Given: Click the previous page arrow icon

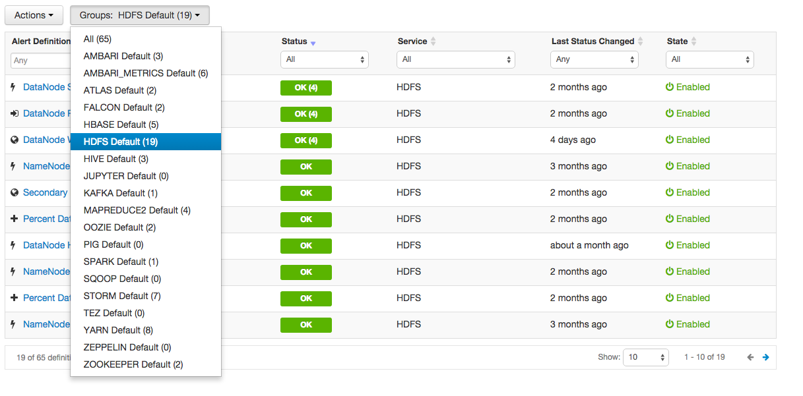Looking at the screenshot, I should (750, 356).
